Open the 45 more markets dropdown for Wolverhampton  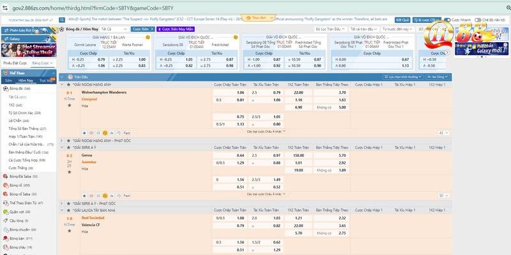tap(444, 133)
